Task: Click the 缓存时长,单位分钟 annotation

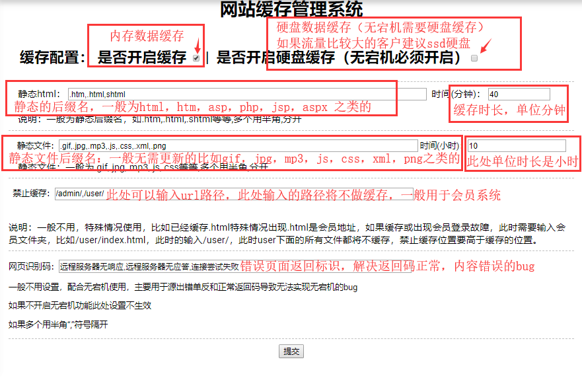Action: point(509,110)
